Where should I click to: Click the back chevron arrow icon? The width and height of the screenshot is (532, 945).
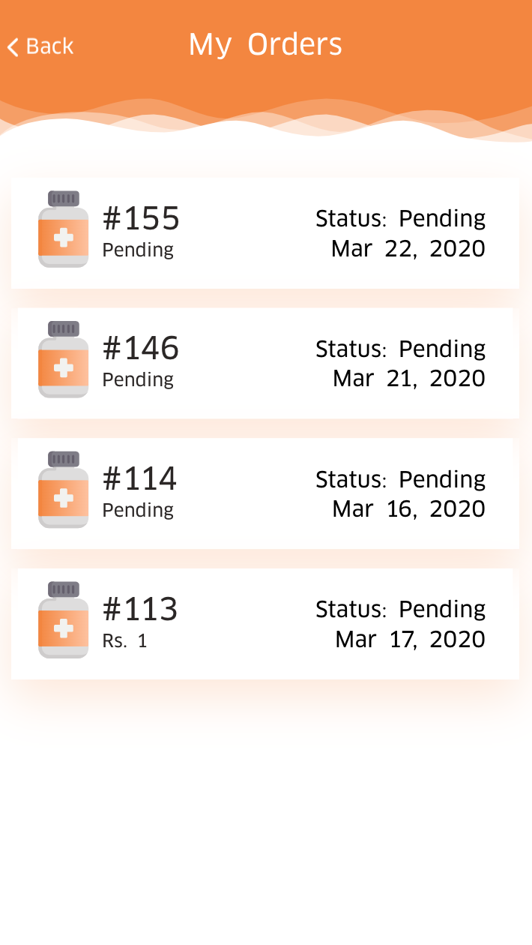(13, 47)
